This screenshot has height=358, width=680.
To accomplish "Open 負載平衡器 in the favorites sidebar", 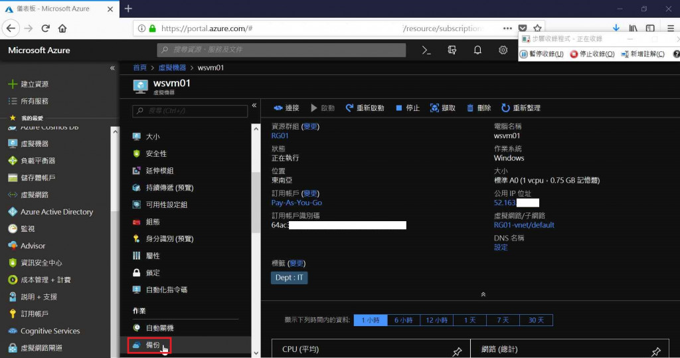I will coord(32,161).
